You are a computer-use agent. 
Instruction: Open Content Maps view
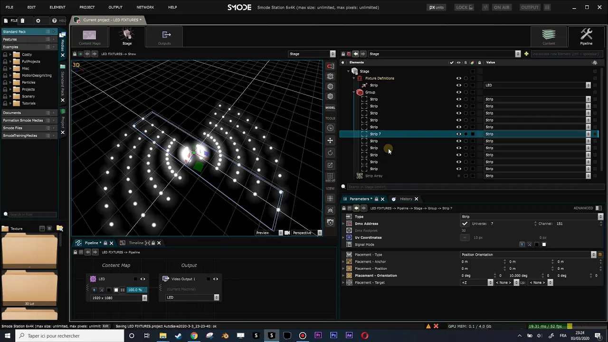[89, 37]
